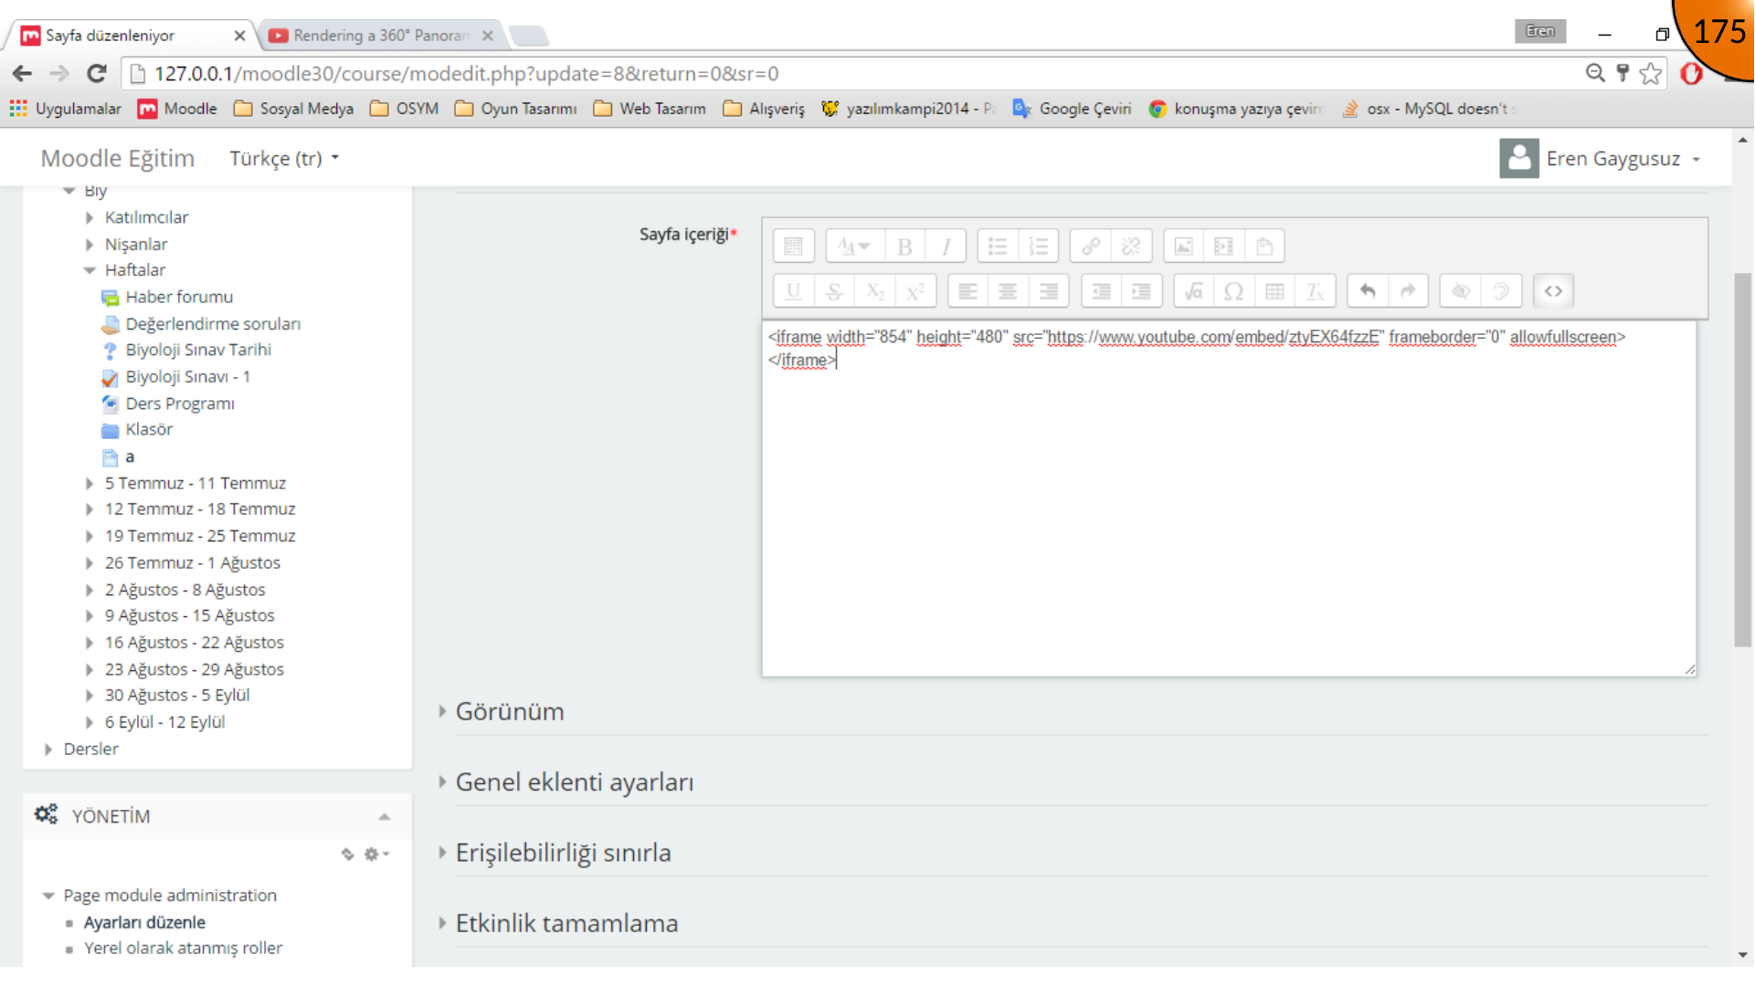Insert media file into page content

pos(1223,246)
